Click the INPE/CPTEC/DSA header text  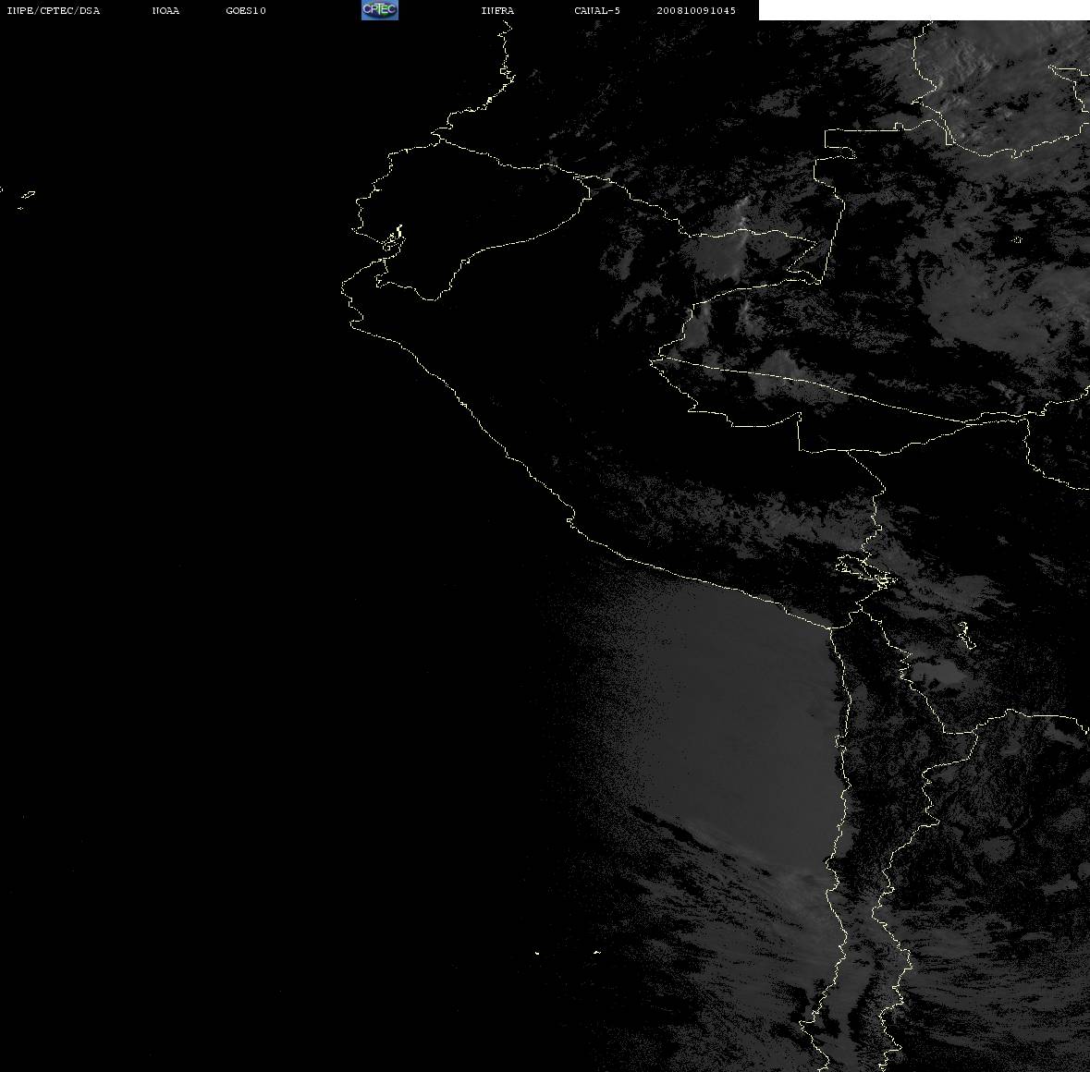pos(53,10)
